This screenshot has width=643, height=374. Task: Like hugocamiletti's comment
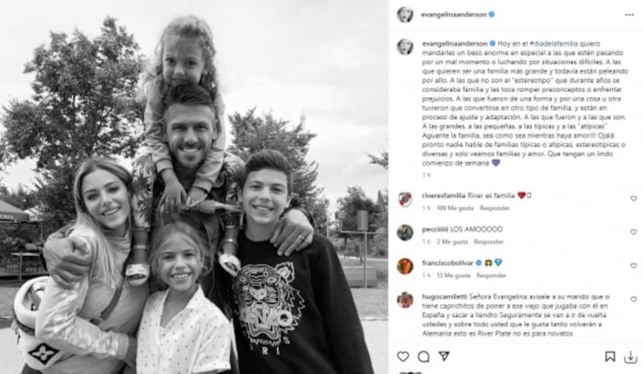click(x=634, y=300)
